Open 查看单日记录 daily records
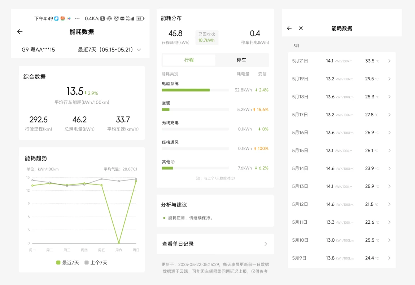The image size is (415, 285). click(x=215, y=244)
